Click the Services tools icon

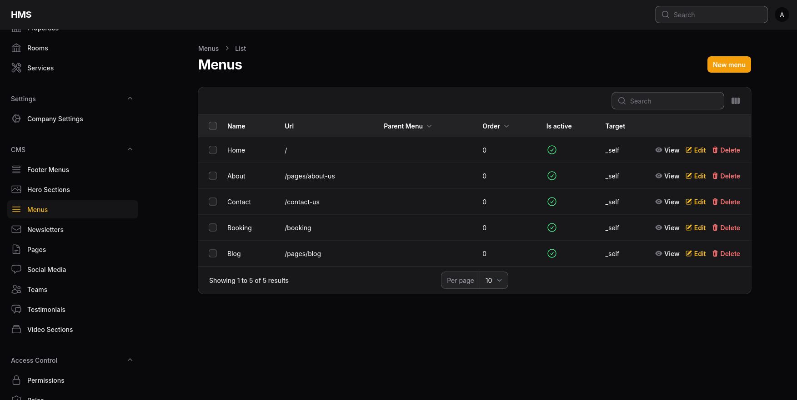(x=16, y=68)
